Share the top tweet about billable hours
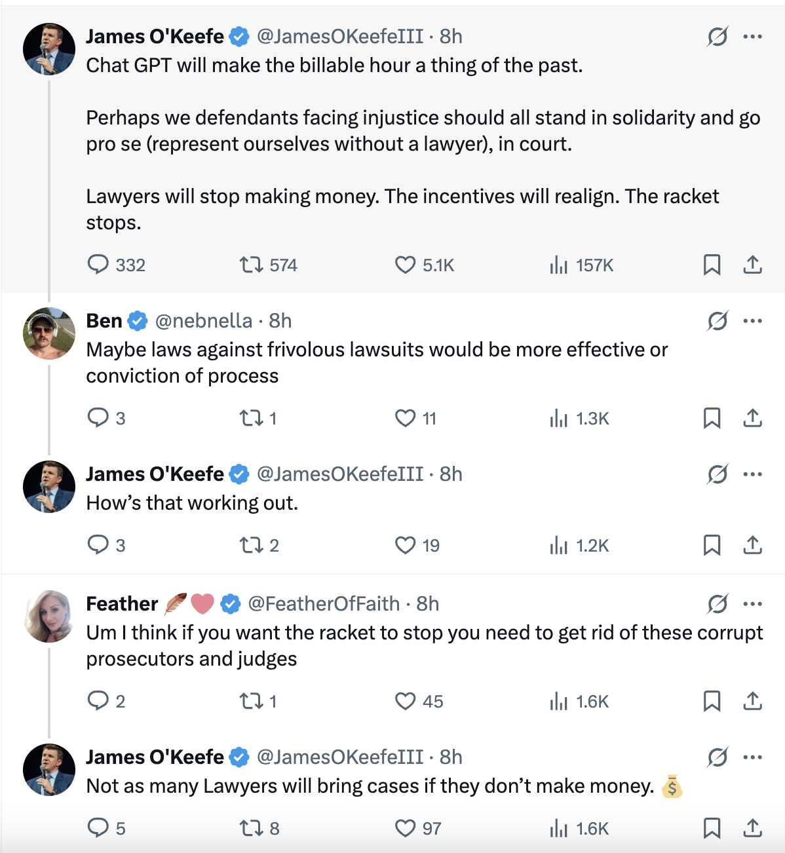 coord(753,265)
